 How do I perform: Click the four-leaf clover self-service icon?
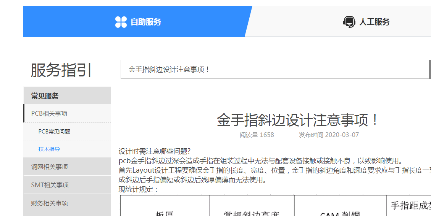[121, 22]
